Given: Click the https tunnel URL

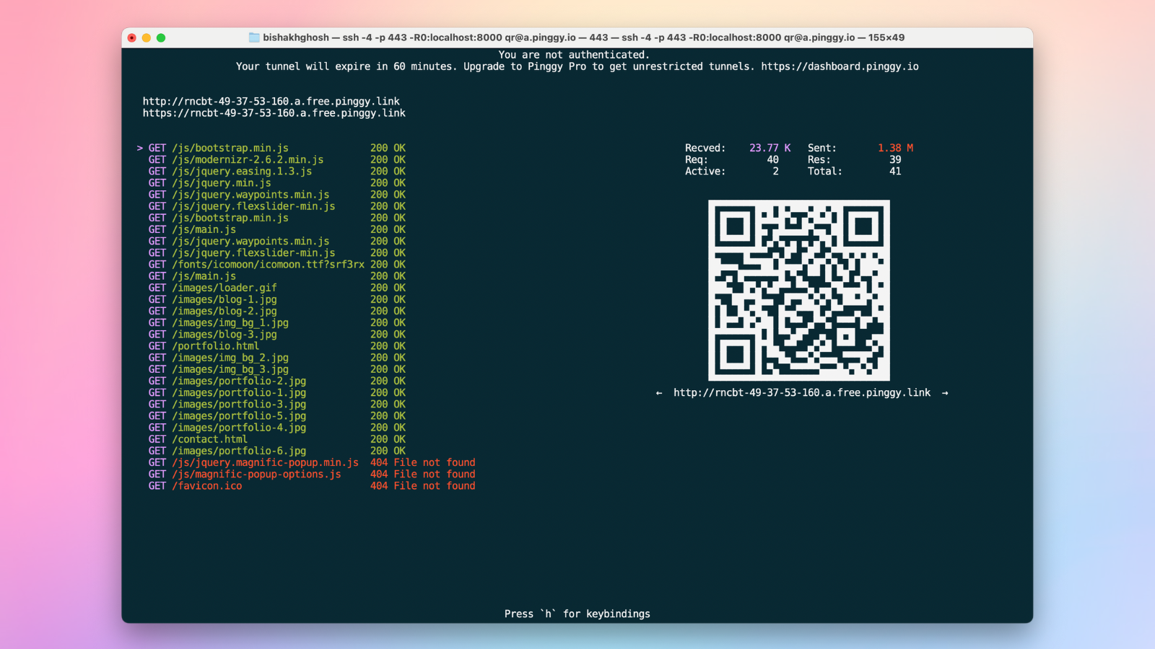Looking at the screenshot, I should click(x=274, y=112).
